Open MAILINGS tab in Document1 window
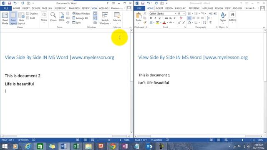This screenshot has width=267, height=150. [x=208, y=8]
